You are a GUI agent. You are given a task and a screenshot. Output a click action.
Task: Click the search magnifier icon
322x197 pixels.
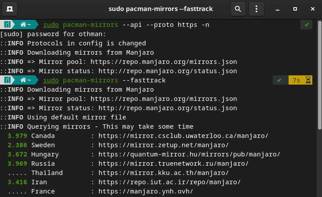click(238, 9)
